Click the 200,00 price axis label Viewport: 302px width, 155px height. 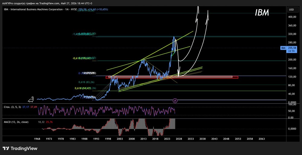(x=292, y=60)
